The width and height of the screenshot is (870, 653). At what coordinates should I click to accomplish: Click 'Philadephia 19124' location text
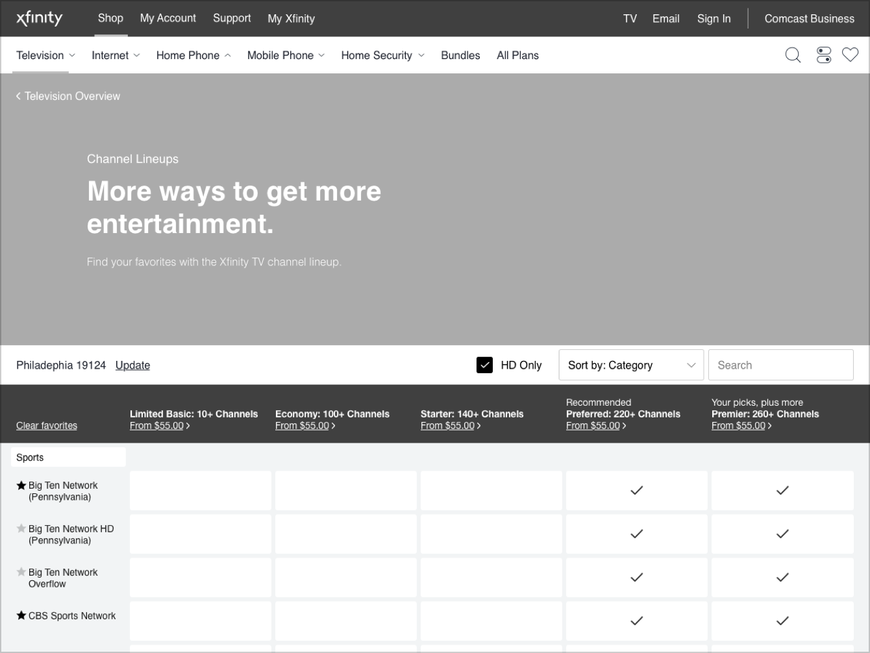(x=61, y=365)
